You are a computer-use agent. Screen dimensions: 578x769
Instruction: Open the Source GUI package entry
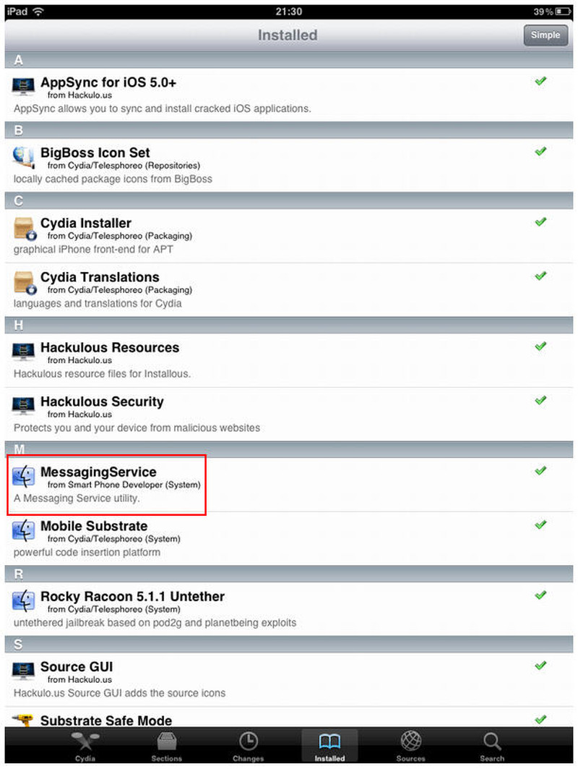[289, 679]
